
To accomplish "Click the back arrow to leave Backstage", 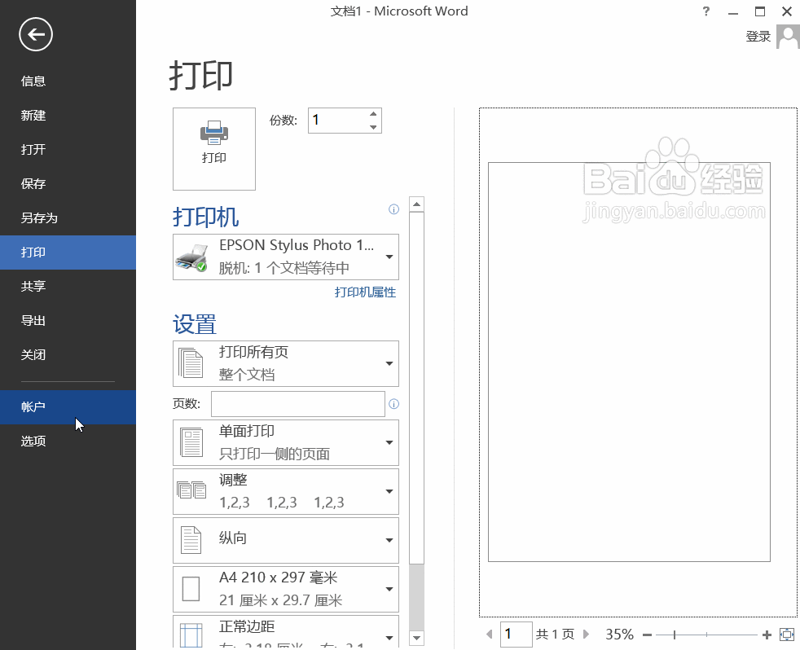I will pos(36,34).
